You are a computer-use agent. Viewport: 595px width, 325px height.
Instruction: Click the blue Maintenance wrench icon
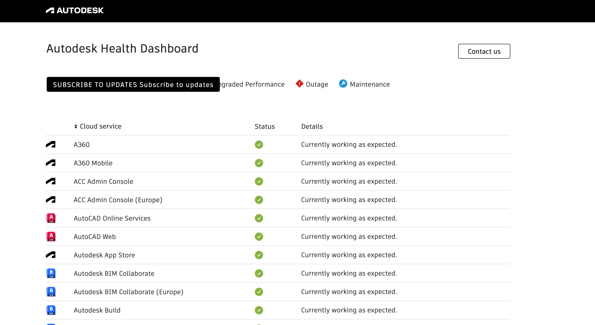[x=343, y=84]
